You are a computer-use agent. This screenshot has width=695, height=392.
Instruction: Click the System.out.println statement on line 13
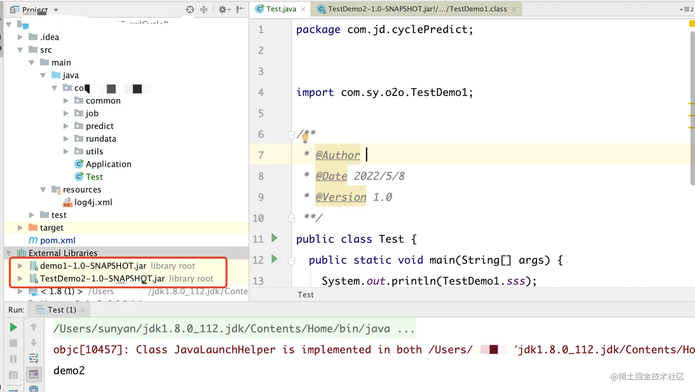coord(429,281)
